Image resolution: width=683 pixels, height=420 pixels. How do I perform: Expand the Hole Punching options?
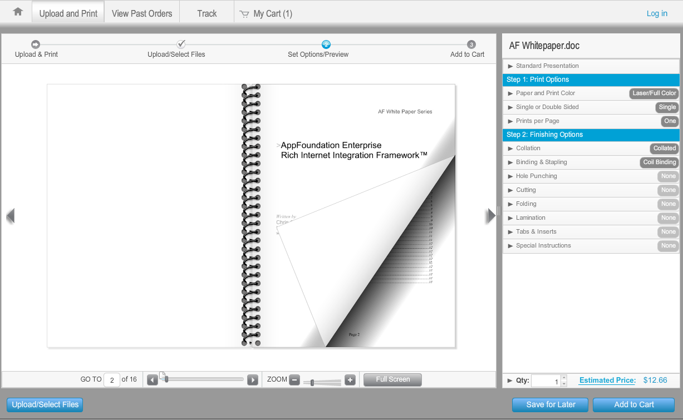(536, 176)
